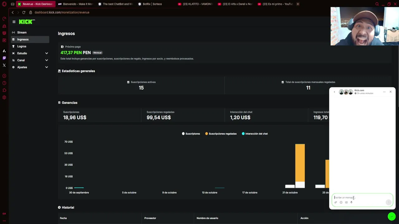Open Logros in the sidebar
Image resolution: width=399 pixels, height=224 pixels.
(x=30, y=46)
